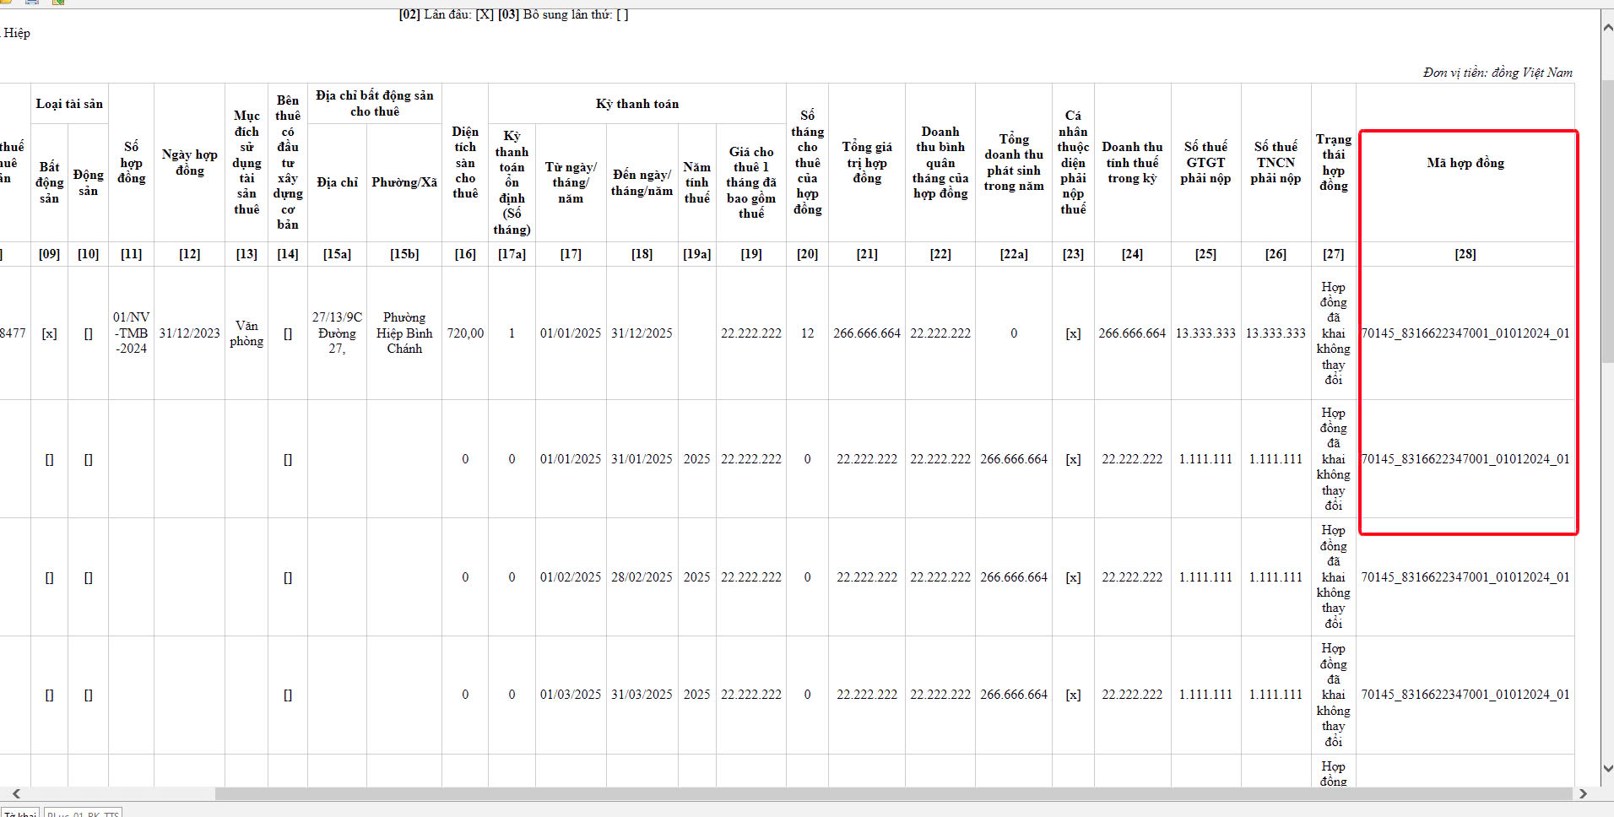Click the horizontal scrollbar right arrow
1614x817 pixels.
click(1583, 793)
